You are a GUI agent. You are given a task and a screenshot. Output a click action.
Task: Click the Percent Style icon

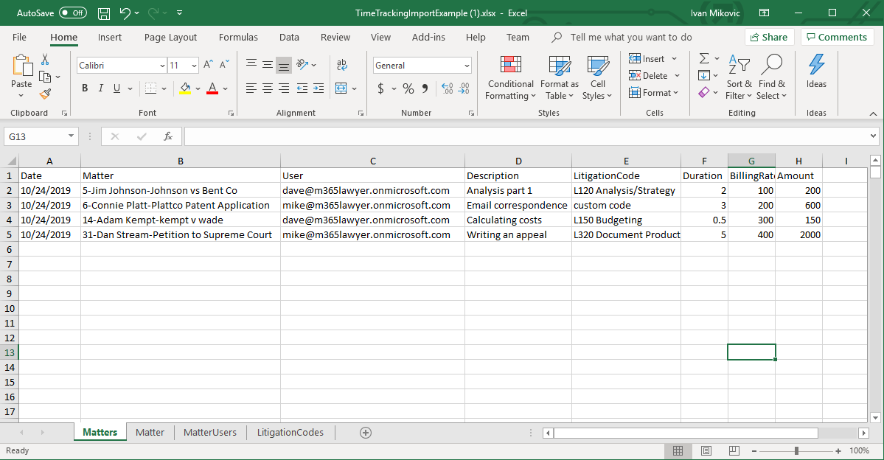tap(408, 88)
